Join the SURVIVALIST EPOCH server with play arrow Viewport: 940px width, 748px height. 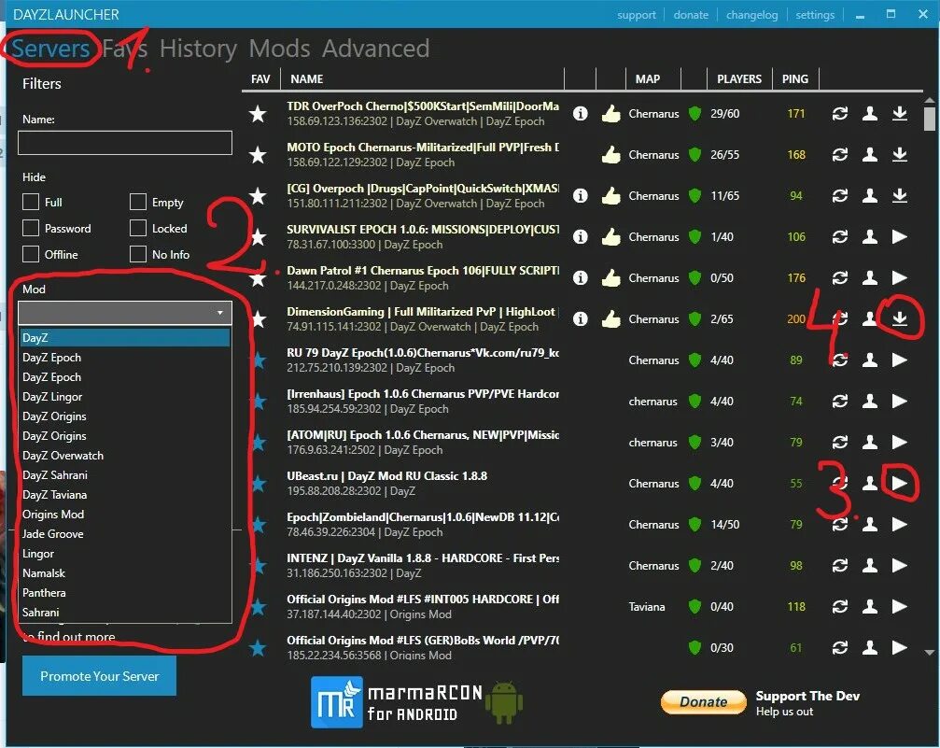[899, 237]
